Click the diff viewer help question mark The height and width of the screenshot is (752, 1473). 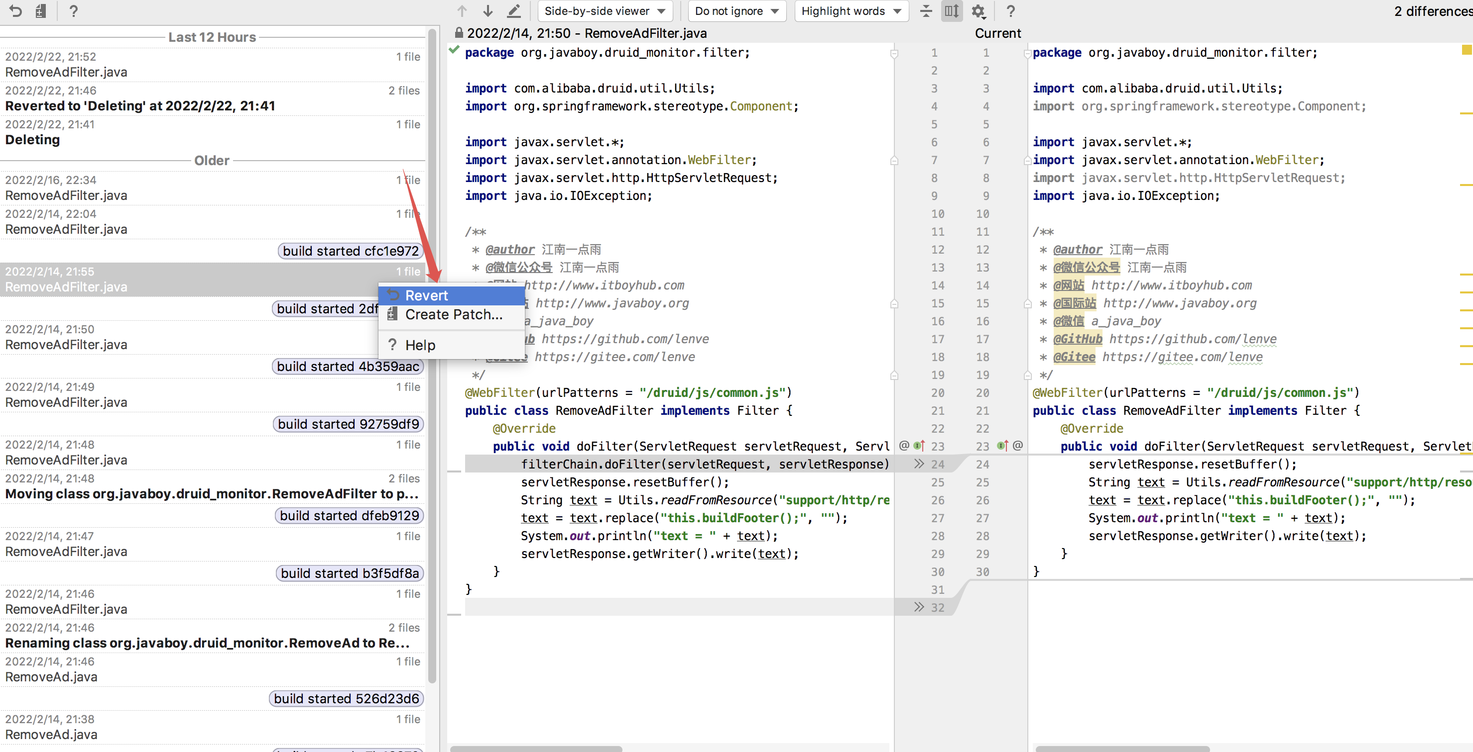tap(1010, 11)
